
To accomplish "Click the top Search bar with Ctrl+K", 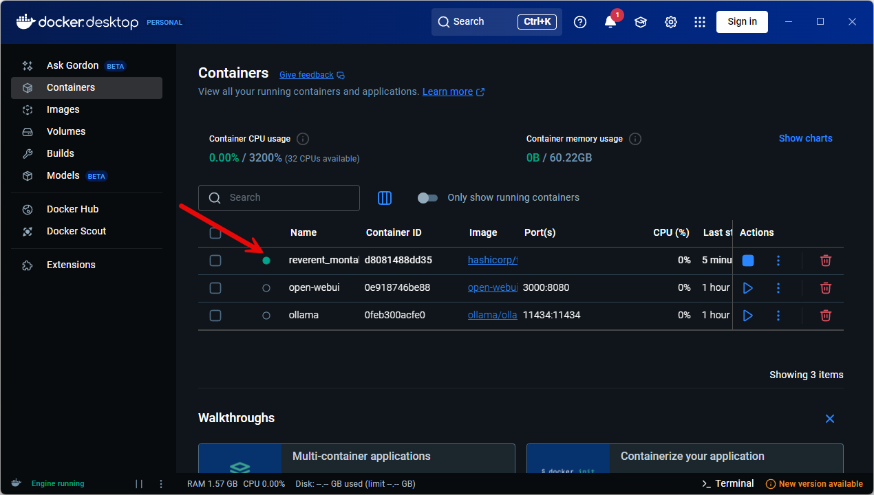I will click(497, 22).
